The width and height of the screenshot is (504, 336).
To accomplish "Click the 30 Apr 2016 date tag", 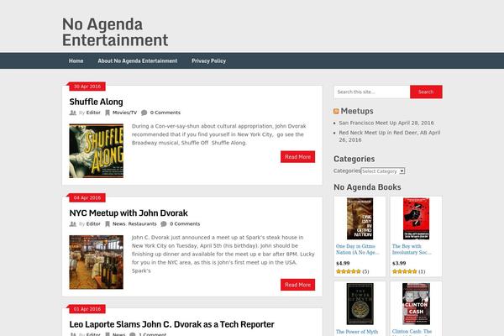I will [x=87, y=87].
